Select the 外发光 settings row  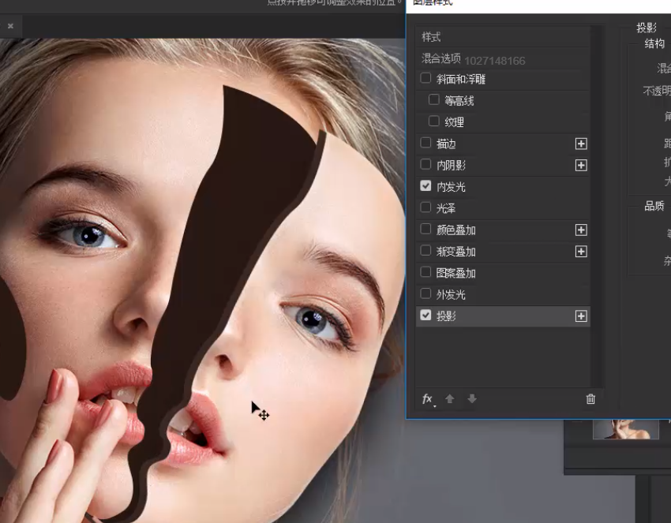click(503, 295)
